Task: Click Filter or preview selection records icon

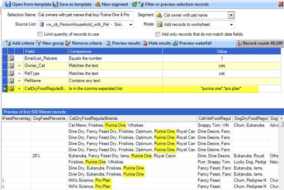Action: click(141, 4)
